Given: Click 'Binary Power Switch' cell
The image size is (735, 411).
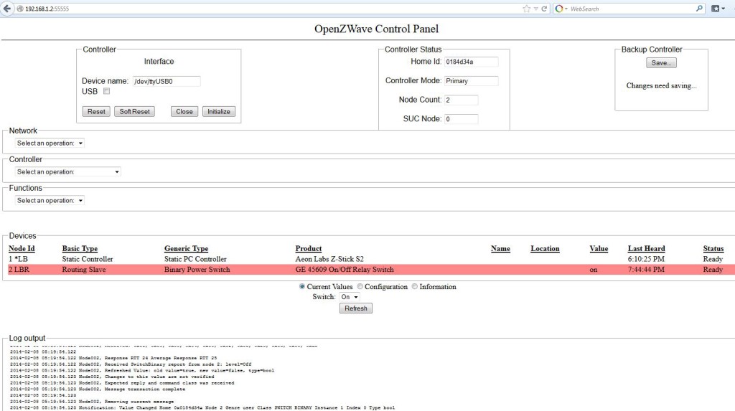Looking at the screenshot, I should pyautogui.click(x=197, y=270).
